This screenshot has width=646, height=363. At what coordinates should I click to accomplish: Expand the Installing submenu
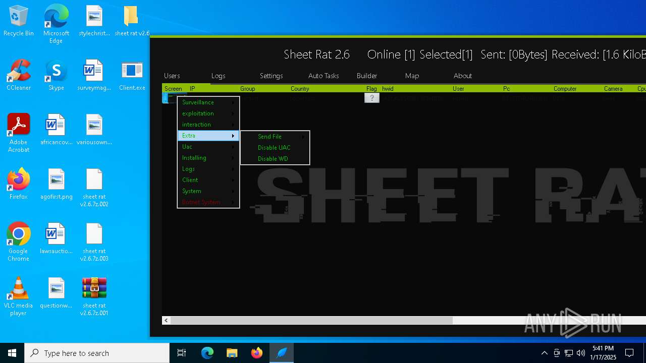[x=208, y=158]
